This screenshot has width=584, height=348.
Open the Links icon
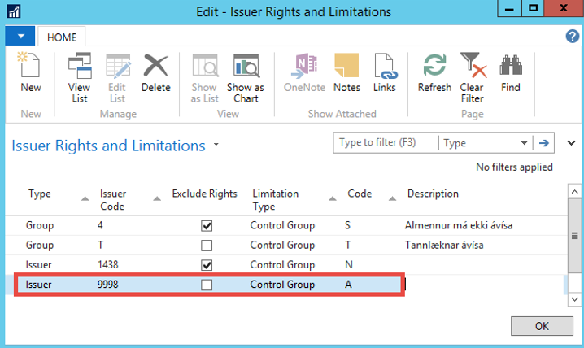pos(384,73)
